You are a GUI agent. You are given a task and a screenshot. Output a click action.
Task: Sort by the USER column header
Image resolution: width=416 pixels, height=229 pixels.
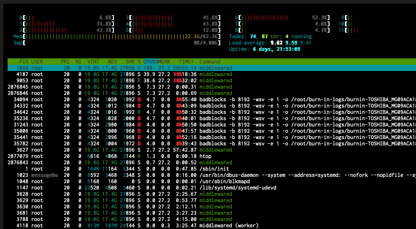pos(37,61)
